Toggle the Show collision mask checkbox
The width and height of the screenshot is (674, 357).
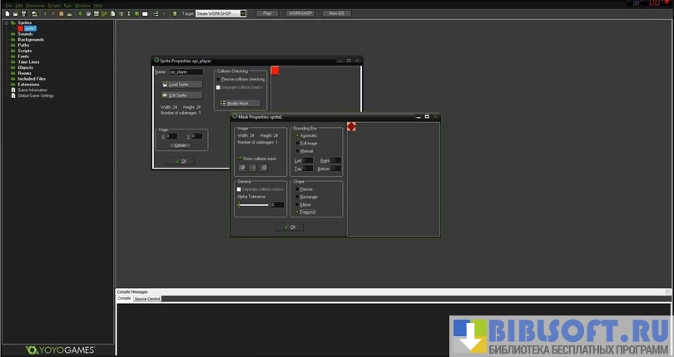tap(240, 158)
